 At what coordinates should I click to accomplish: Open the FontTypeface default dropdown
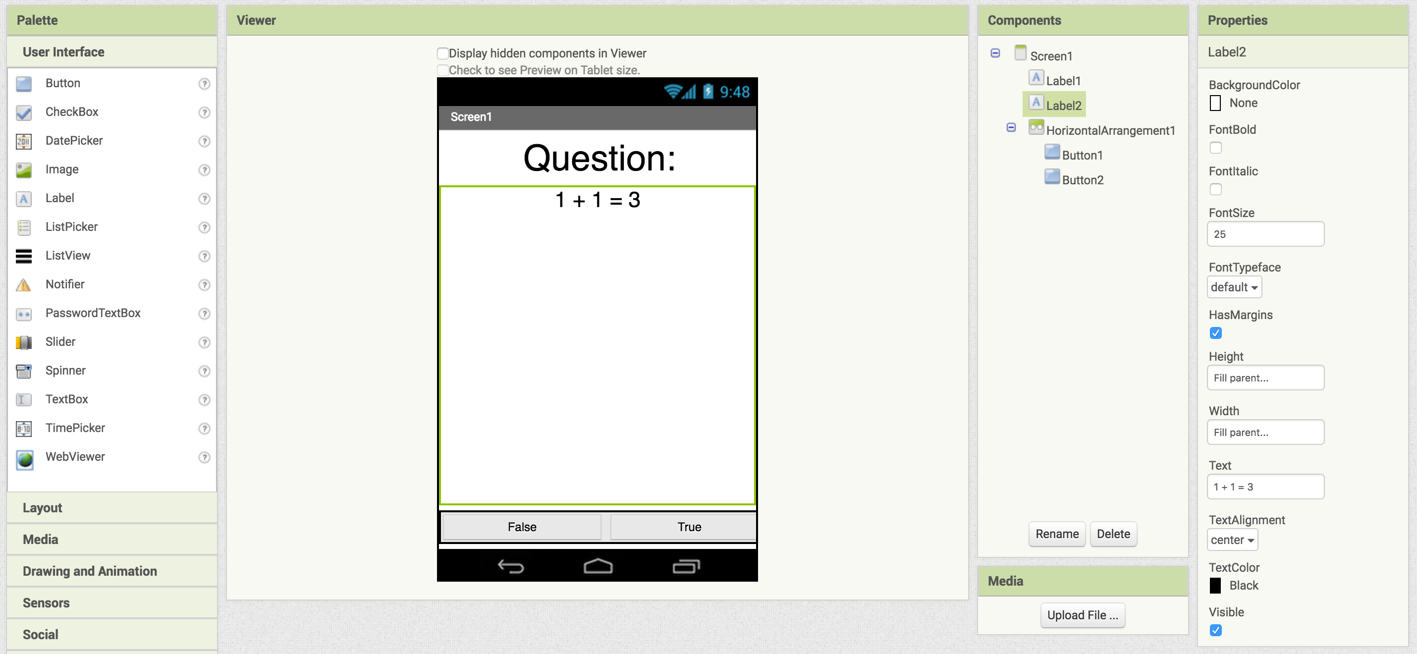coord(1234,287)
